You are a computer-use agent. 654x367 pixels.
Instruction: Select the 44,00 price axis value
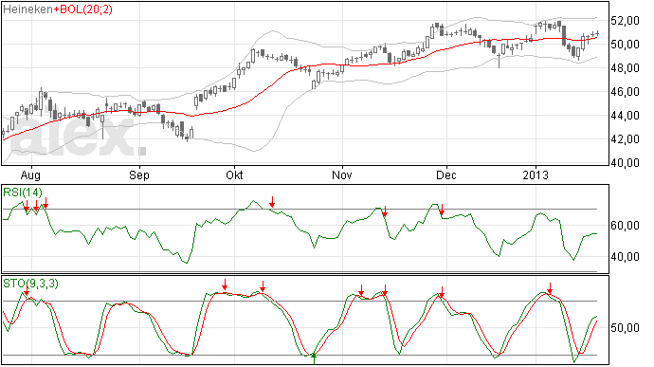coord(625,116)
